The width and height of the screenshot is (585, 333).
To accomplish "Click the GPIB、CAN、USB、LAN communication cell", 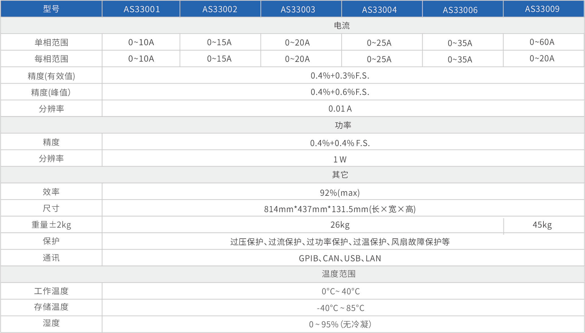I will tap(340, 258).
